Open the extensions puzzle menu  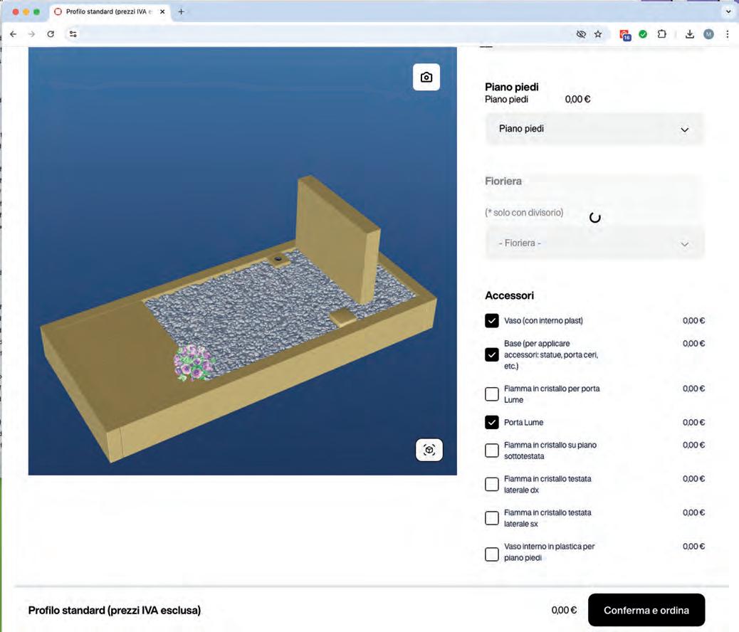(x=661, y=34)
